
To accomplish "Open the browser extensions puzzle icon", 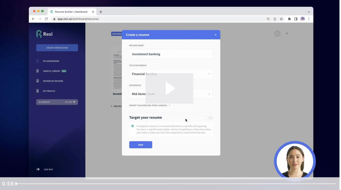I will (289, 19).
